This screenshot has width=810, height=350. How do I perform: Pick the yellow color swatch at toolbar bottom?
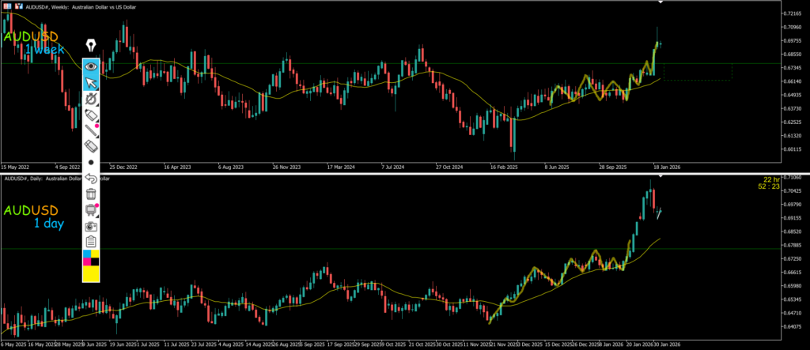(92, 274)
